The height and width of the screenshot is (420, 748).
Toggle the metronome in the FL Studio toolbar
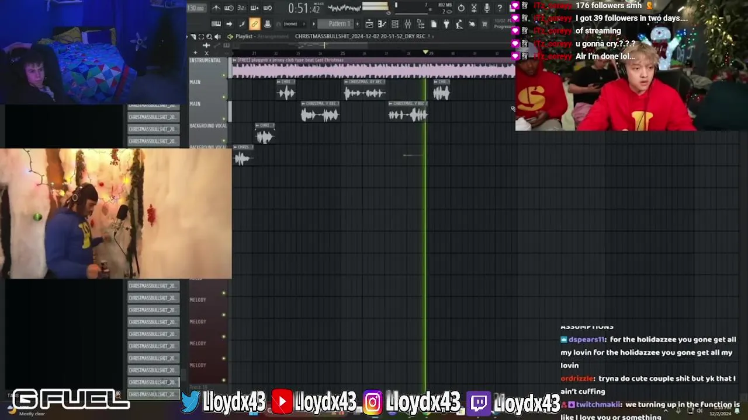[216, 8]
